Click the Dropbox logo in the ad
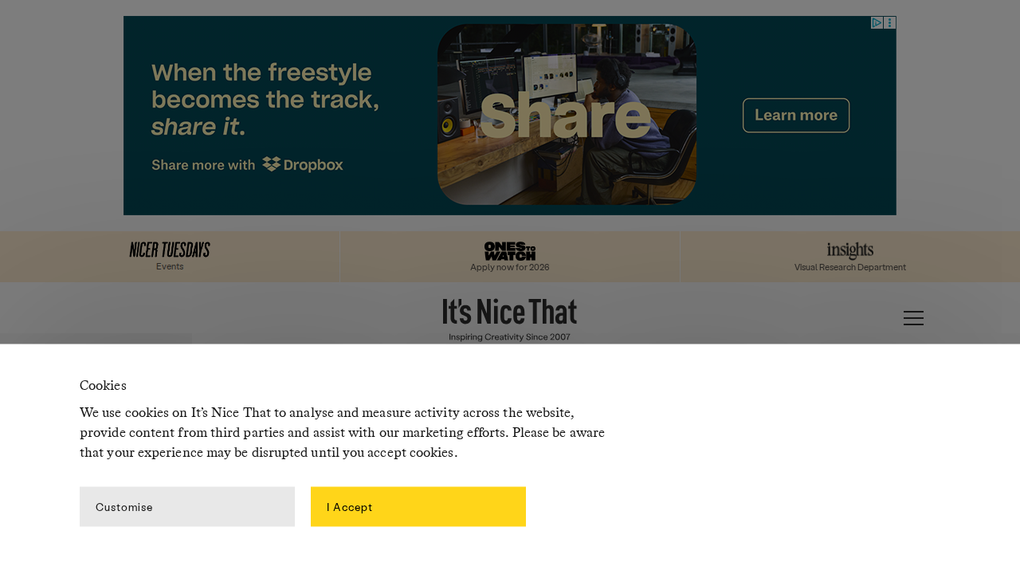 pyautogui.click(x=303, y=164)
